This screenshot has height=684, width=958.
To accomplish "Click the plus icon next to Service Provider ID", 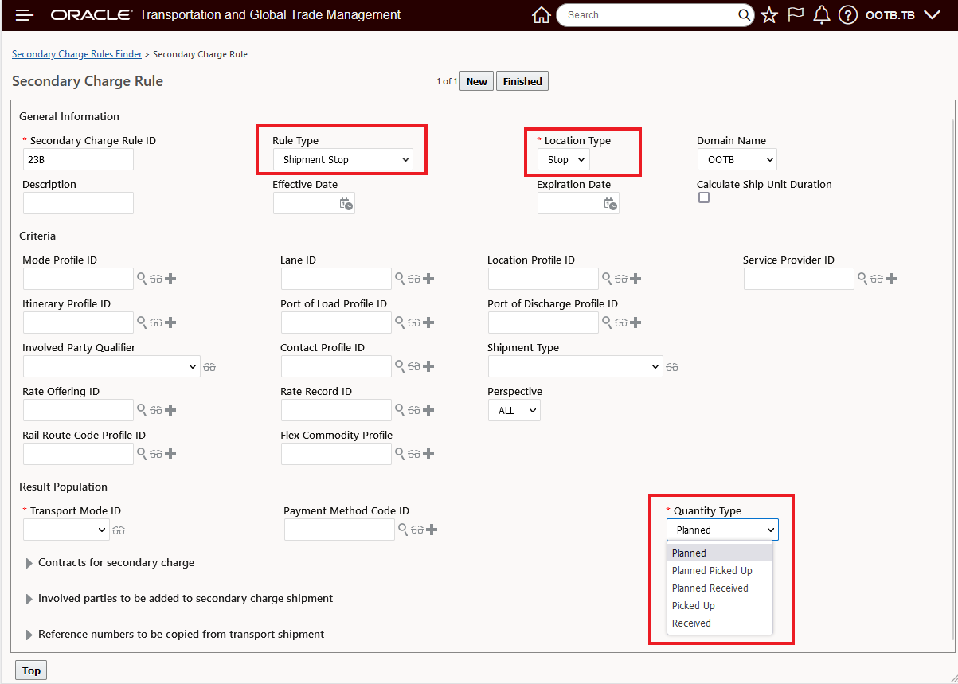I will click(x=891, y=279).
